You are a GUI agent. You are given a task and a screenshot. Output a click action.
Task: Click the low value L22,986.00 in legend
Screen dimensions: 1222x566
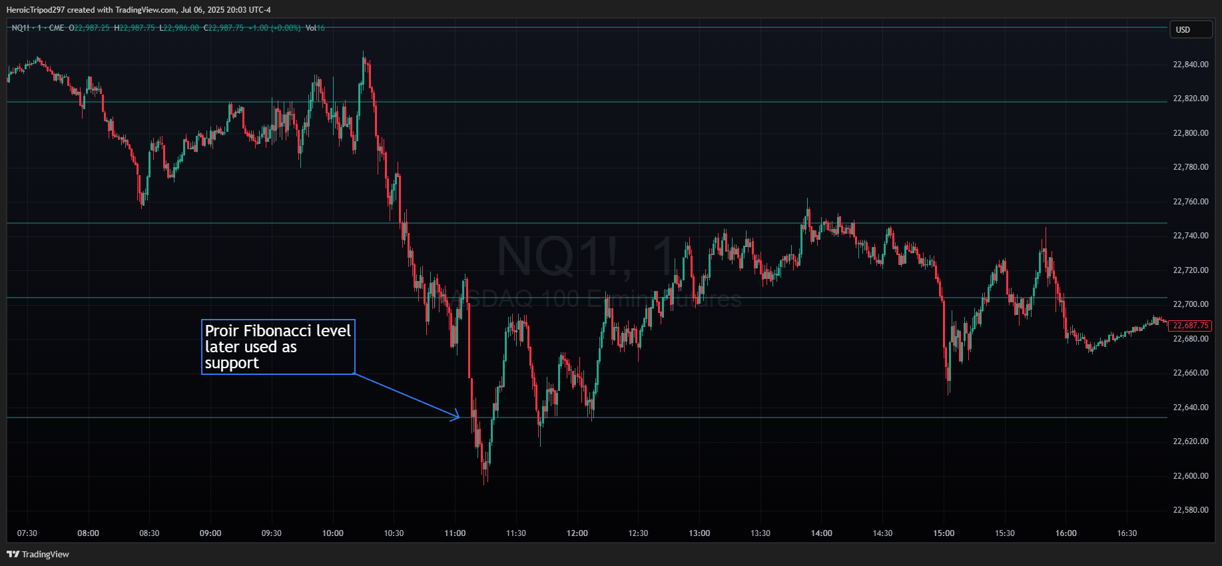pos(179,28)
